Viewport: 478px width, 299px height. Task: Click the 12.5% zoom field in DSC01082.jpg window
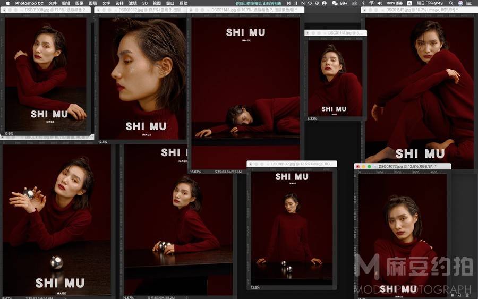tap(103, 142)
